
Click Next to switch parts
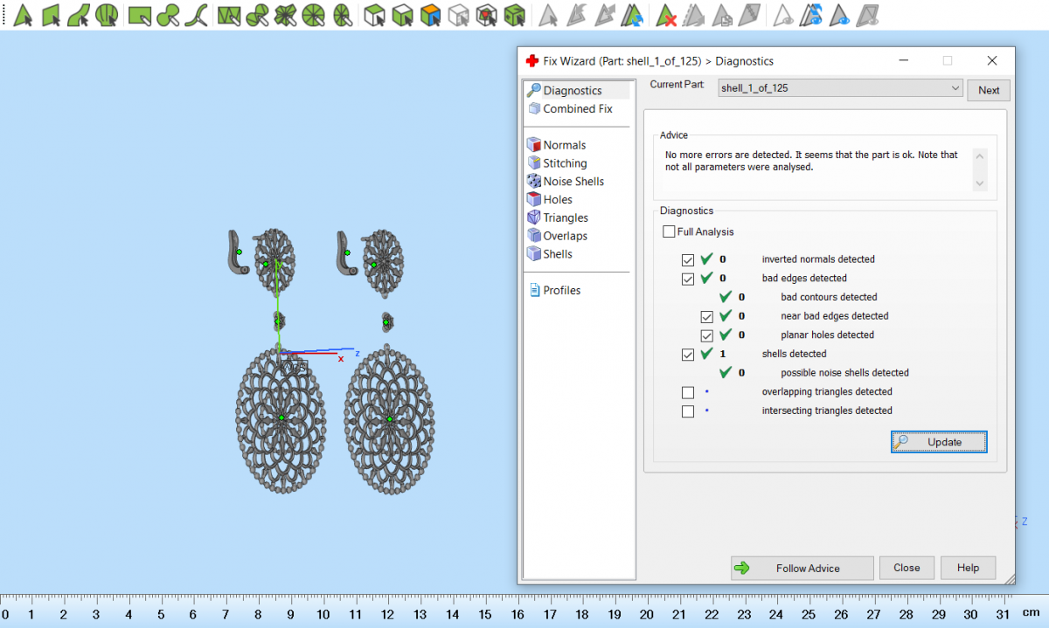tap(989, 90)
